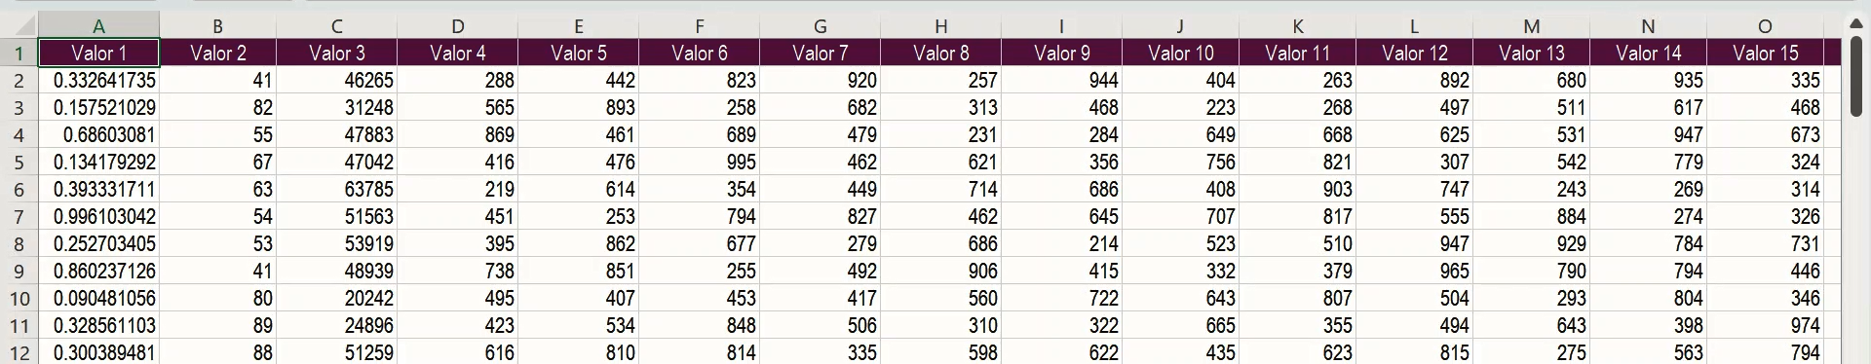Select row header 5
Image resolution: width=1871 pixels, height=364 pixels.
19,162
